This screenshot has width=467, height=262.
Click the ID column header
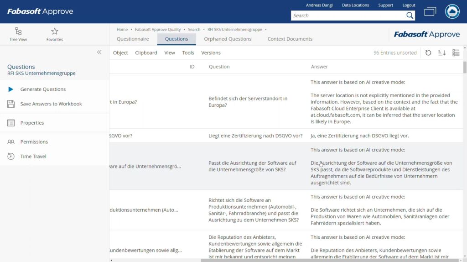coord(192,67)
